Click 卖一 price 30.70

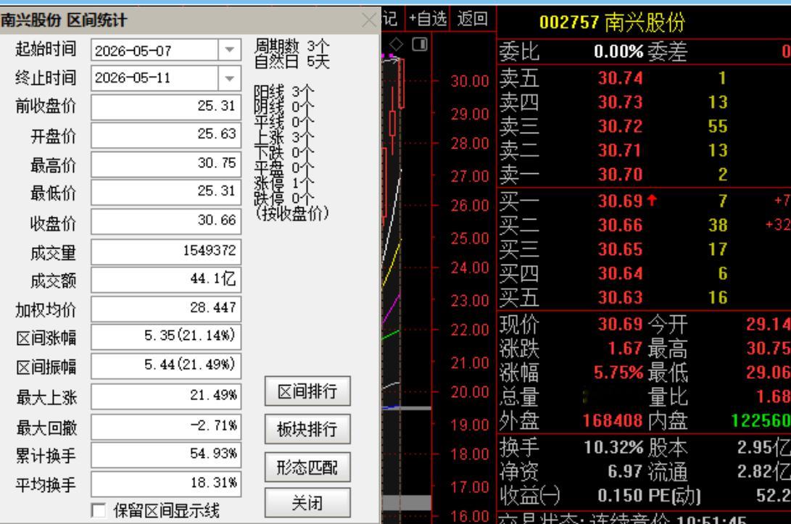coord(621,175)
